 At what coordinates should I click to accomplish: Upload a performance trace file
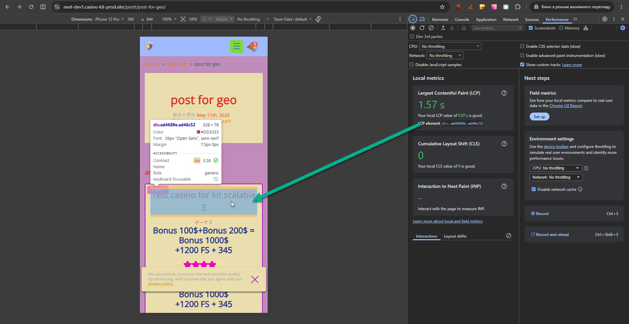tap(443, 28)
